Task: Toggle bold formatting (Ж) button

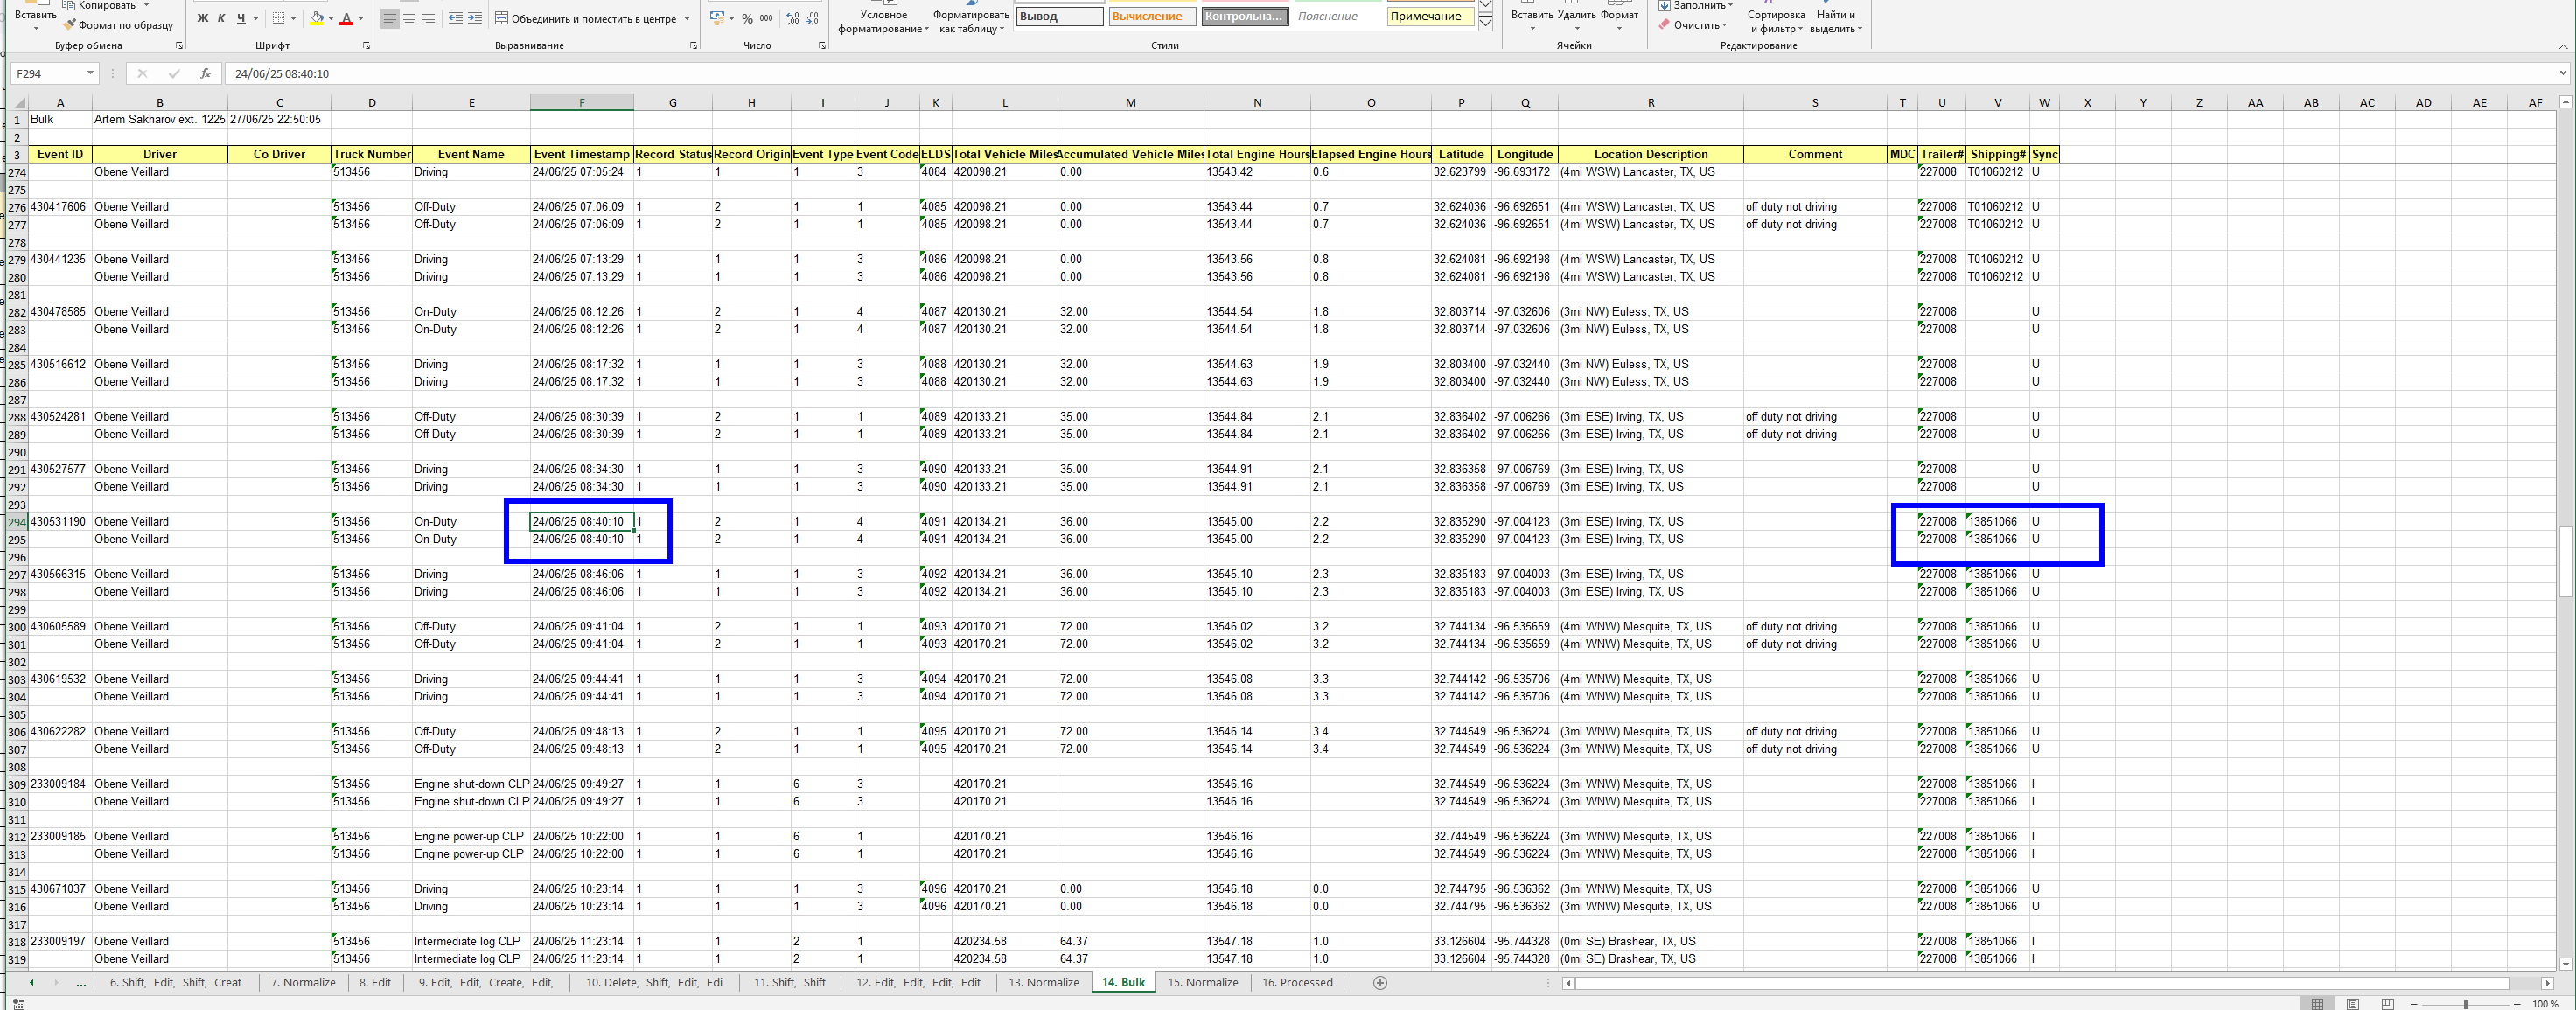Action: coord(203,19)
